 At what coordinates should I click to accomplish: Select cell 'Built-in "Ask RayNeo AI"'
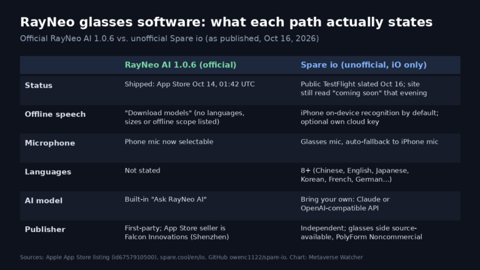tap(166, 199)
